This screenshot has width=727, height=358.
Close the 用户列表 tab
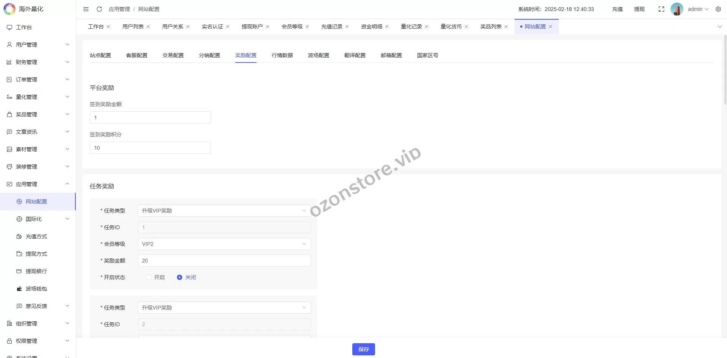click(148, 27)
